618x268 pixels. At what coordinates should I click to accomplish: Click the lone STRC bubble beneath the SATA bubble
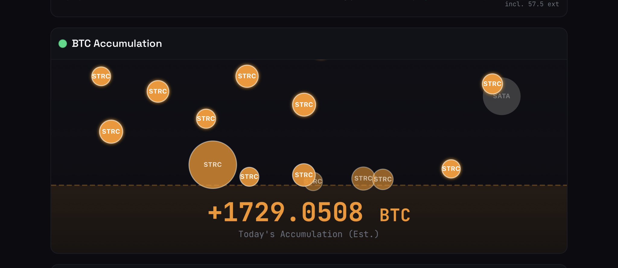coord(451,169)
